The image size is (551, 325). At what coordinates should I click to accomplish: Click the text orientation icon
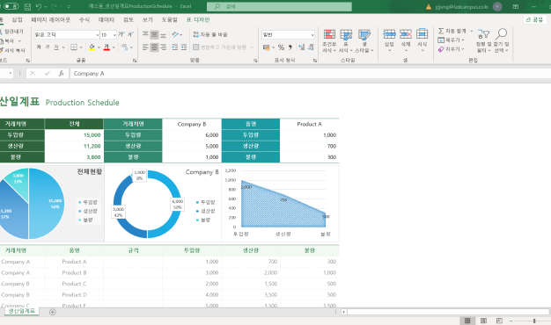[x=175, y=34]
